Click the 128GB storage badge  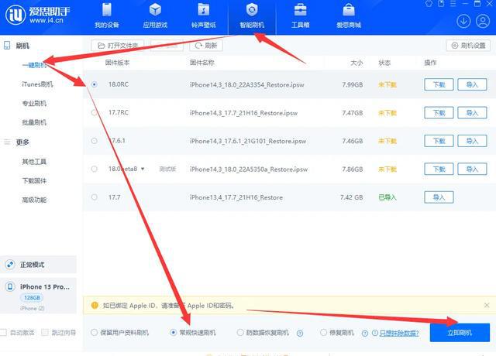(x=32, y=297)
